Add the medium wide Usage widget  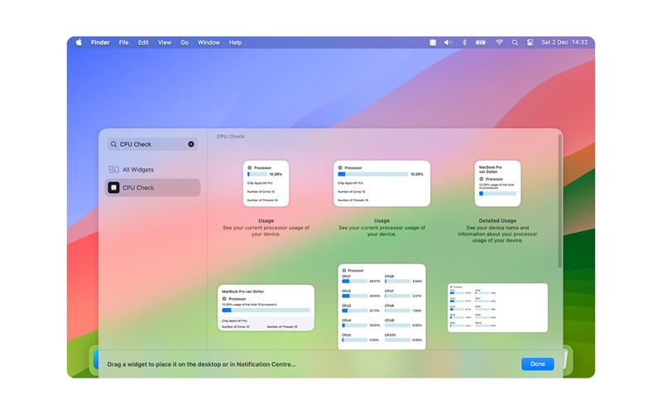click(381, 183)
